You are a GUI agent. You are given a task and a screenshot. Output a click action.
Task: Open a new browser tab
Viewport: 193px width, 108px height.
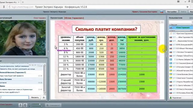point(23,2)
